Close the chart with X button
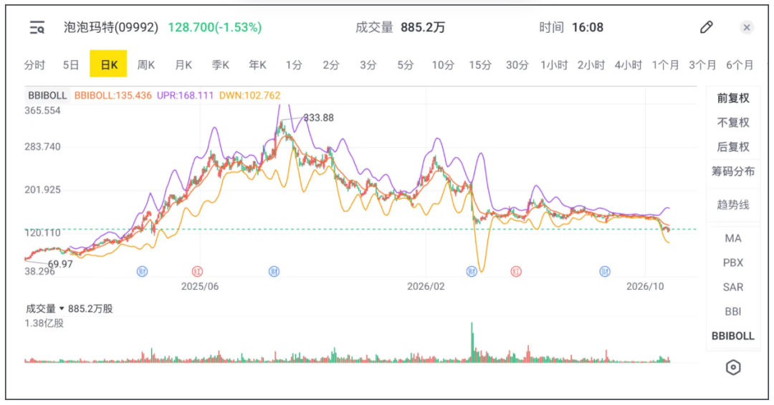The width and height of the screenshot is (774, 405). click(747, 28)
